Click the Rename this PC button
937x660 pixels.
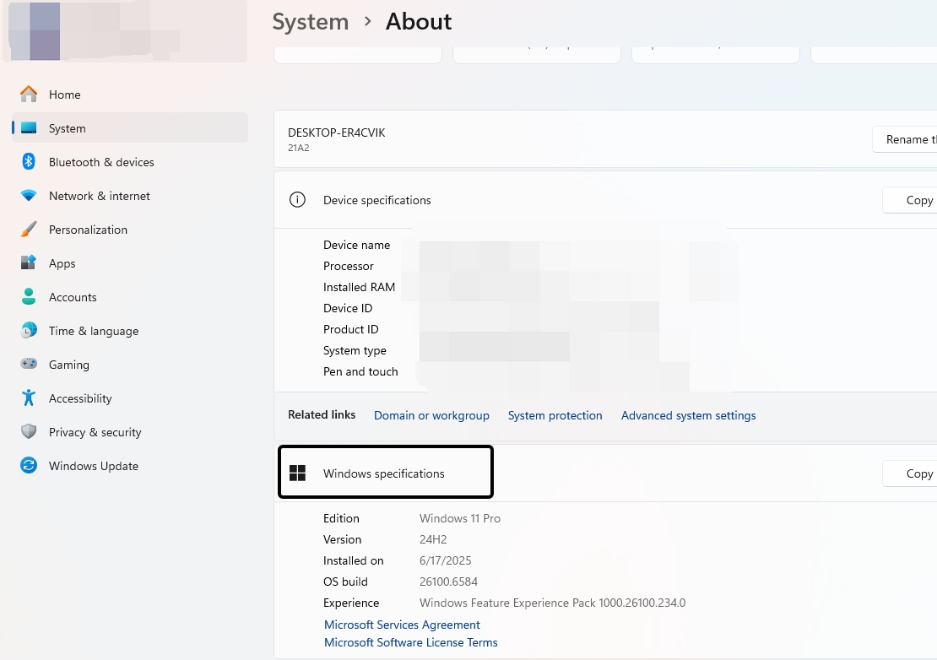pyautogui.click(x=905, y=139)
